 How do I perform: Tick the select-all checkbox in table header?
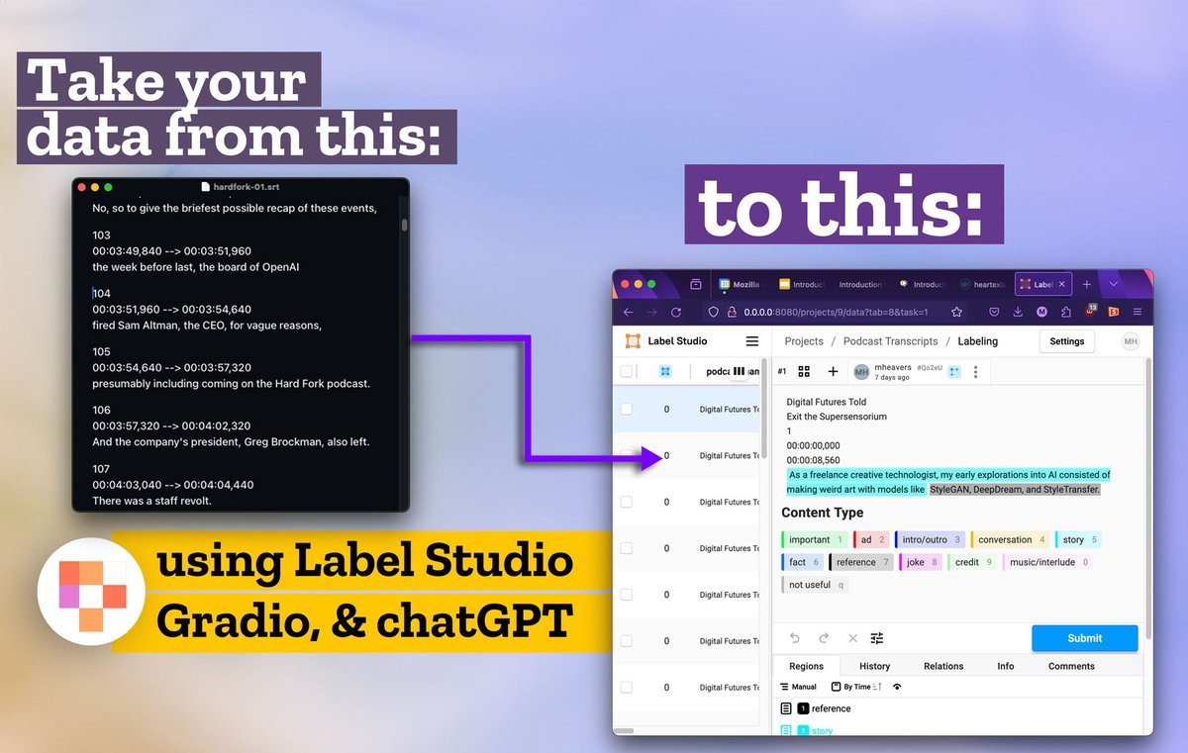[x=626, y=371]
